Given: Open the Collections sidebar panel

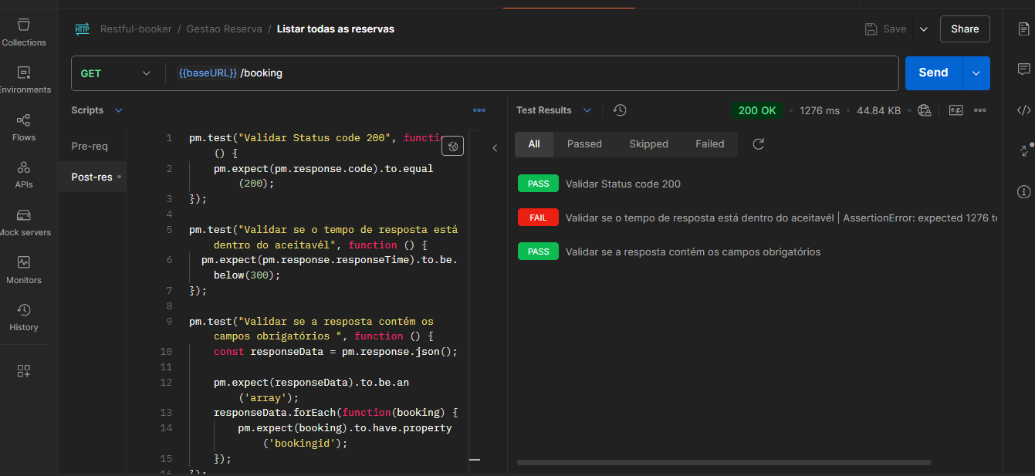Looking at the screenshot, I should (x=23, y=32).
